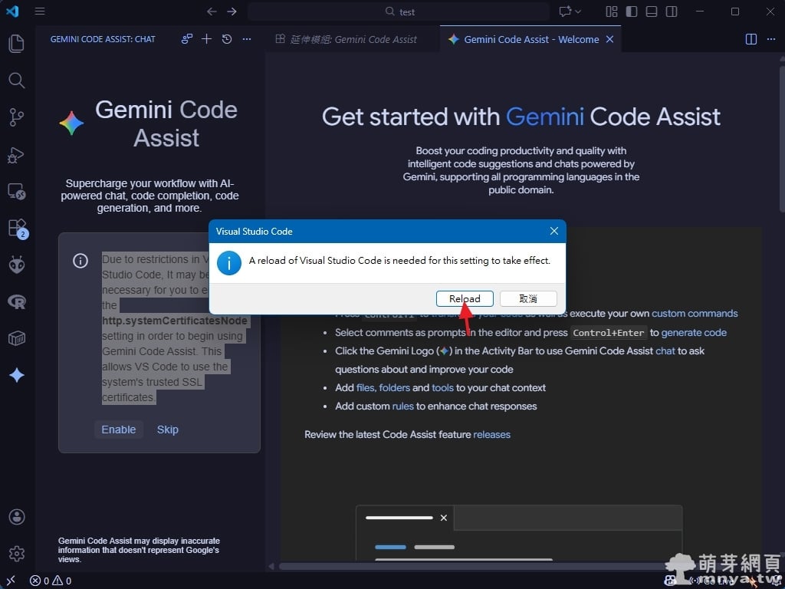Click new chat plus icon in Gemini panel
Image resolution: width=785 pixels, height=589 pixels.
[207, 39]
